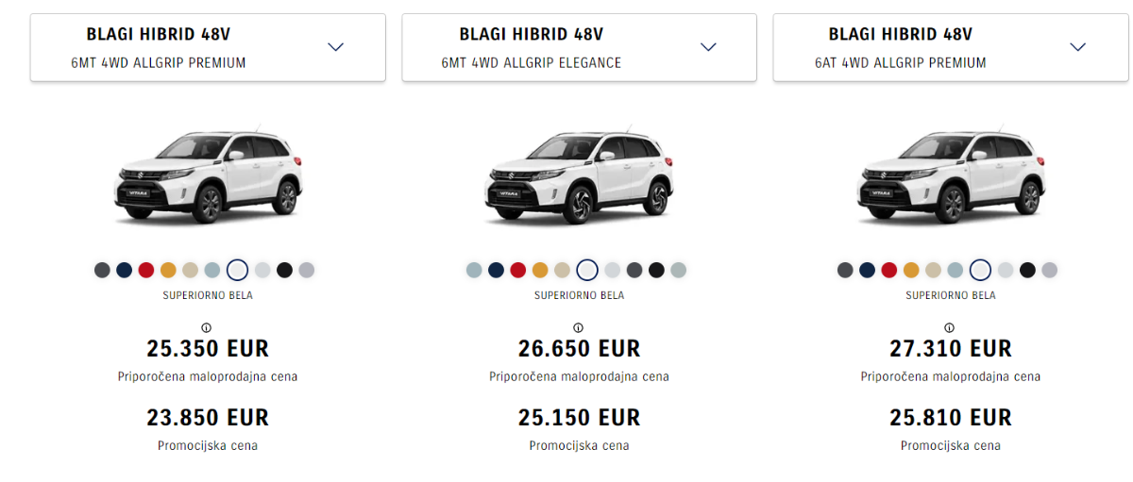Pick black color for 6MT Elegance model
The width and height of the screenshot is (1133, 482).
click(x=656, y=271)
